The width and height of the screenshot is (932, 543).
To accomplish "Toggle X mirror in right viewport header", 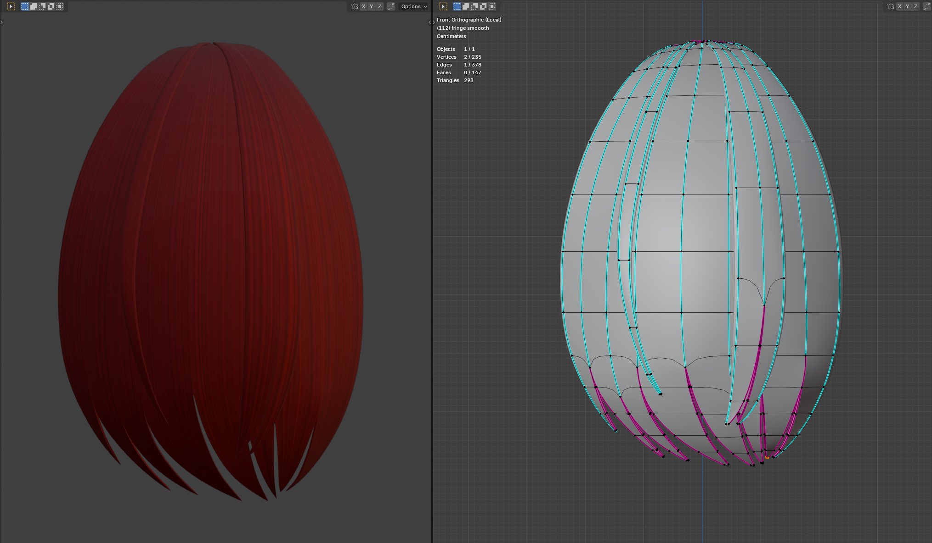I will tap(899, 6).
